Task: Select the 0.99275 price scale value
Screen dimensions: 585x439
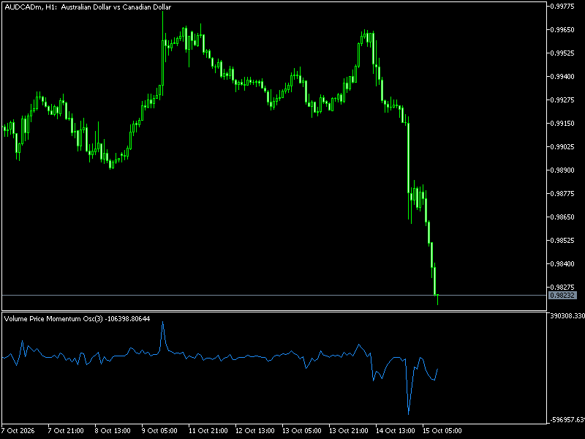Action: point(564,100)
